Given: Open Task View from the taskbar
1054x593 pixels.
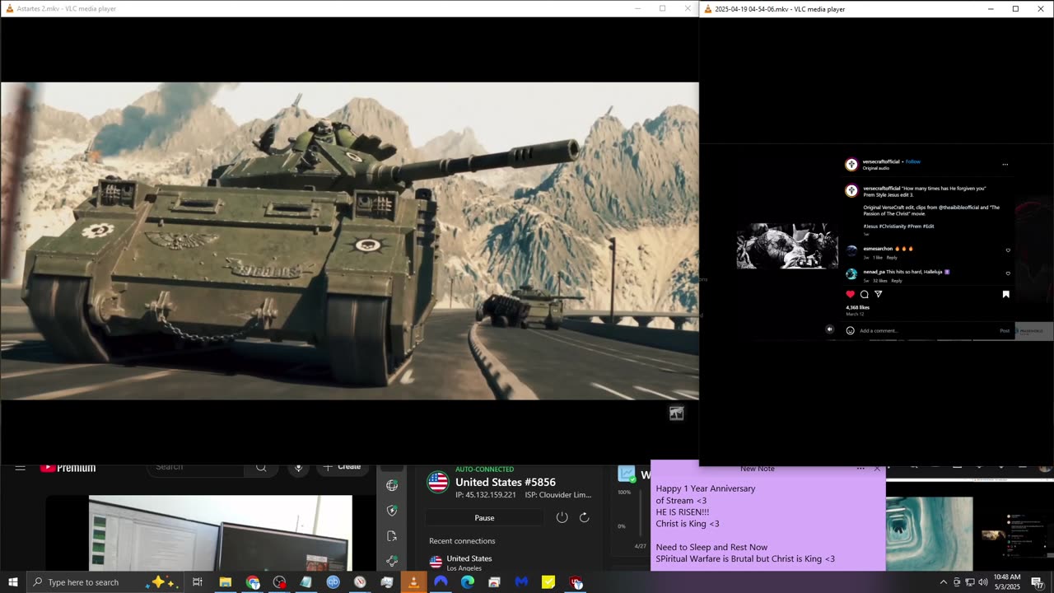Looking at the screenshot, I should tap(198, 582).
